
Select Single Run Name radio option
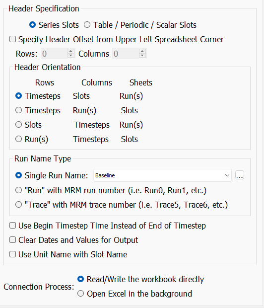coord(19,175)
